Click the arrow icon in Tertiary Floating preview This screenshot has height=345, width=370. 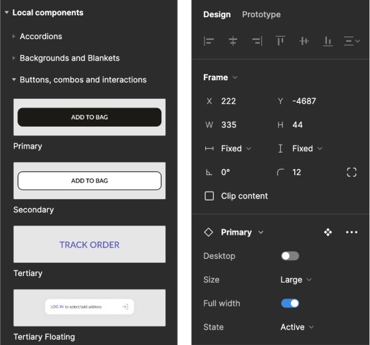126,307
